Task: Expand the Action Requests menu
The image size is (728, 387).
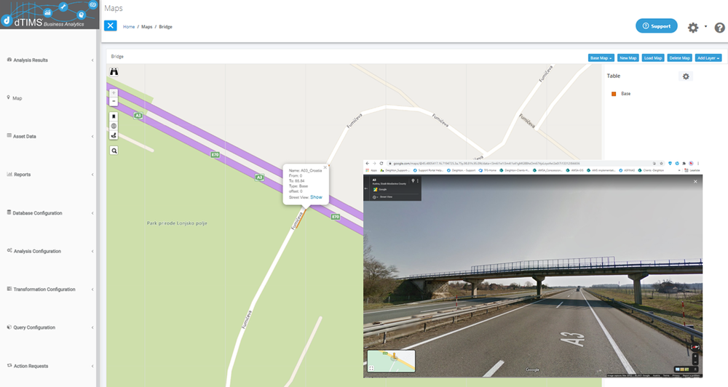Action: tap(50, 366)
